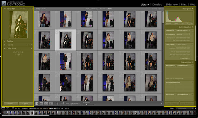
Task: Select None in Library Filter bar
Action: [x=110, y=9]
